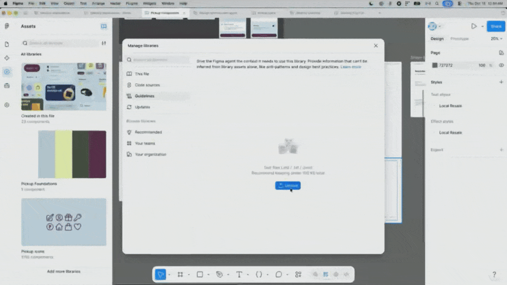Open asset filter settings icon
Screen dimensions: 507x285
pyautogui.click(x=104, y=43)
